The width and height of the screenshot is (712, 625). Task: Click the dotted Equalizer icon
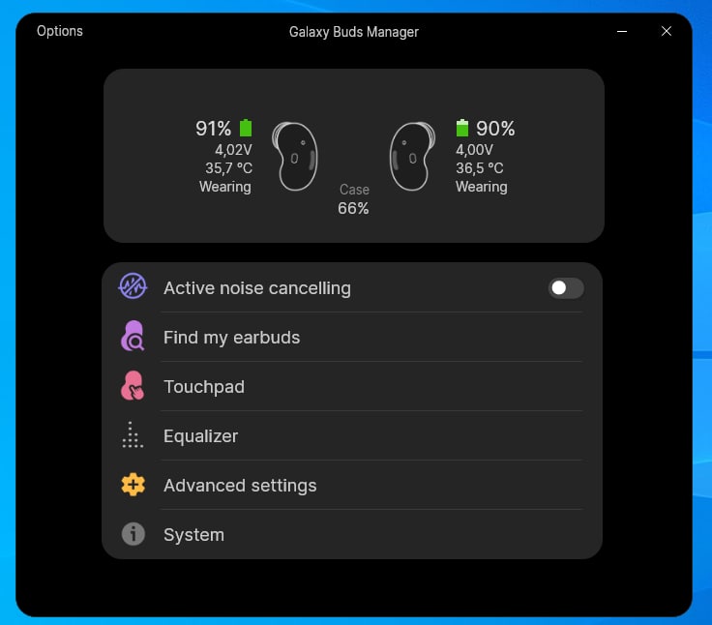133,435
